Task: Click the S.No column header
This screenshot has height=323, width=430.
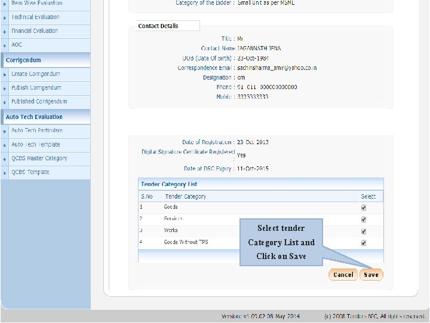Action: [x=147, y=197]
